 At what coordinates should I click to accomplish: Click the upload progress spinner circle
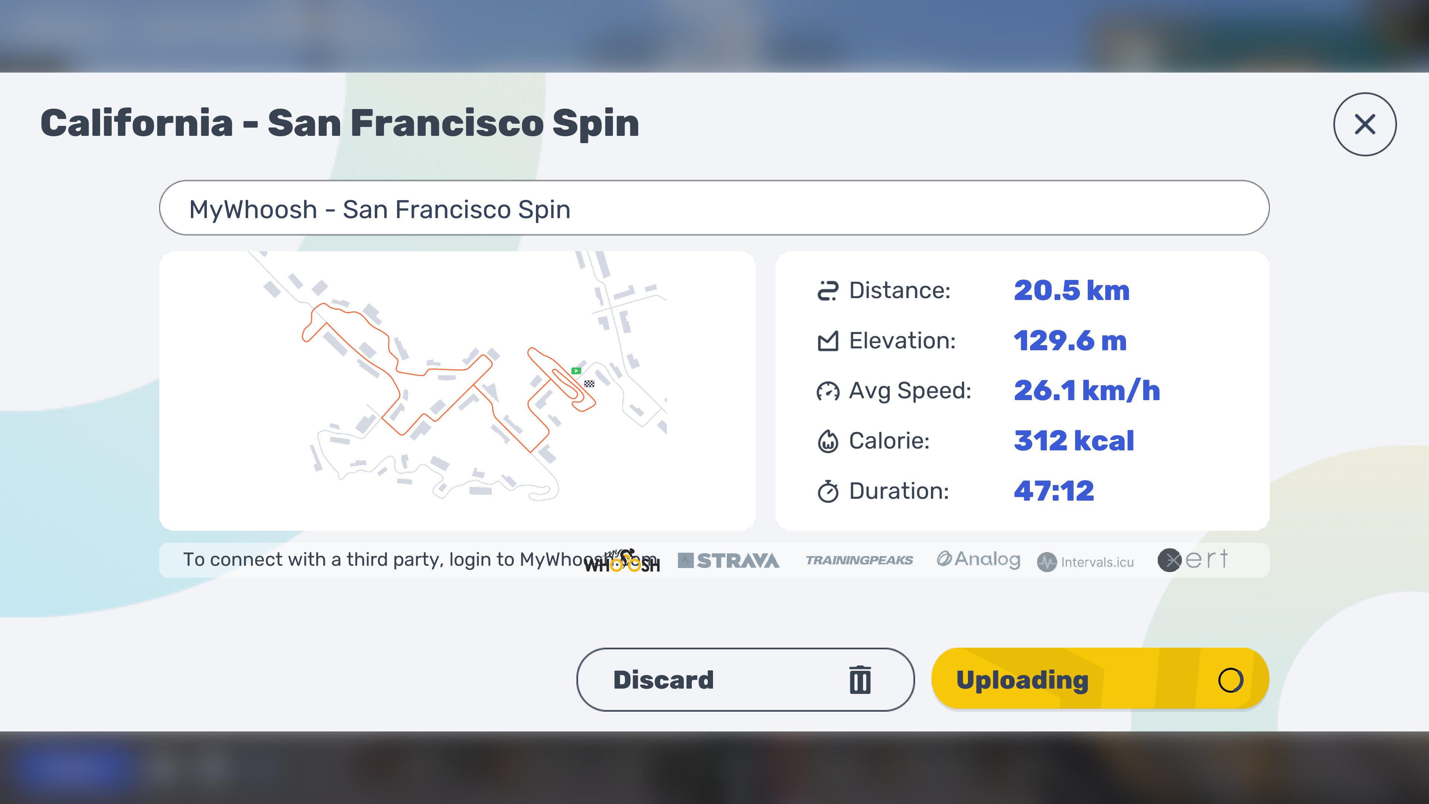(1230, 680)
